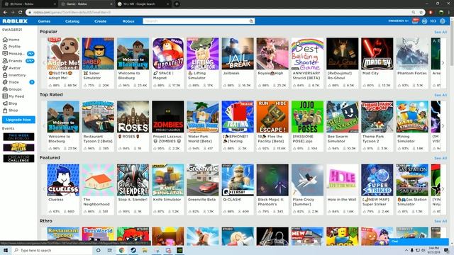Viewport: 454px width, 255px height.
Task: Open My Feed in the sidebar
Action: 13,96
